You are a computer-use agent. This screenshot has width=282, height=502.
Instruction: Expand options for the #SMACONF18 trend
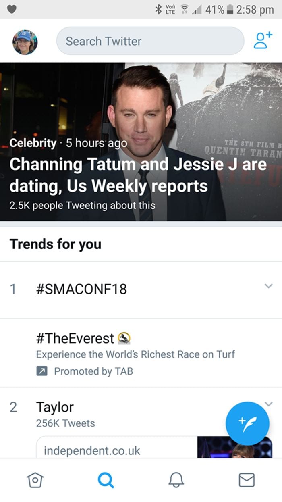pyautogui.click(x=268, y=285)
